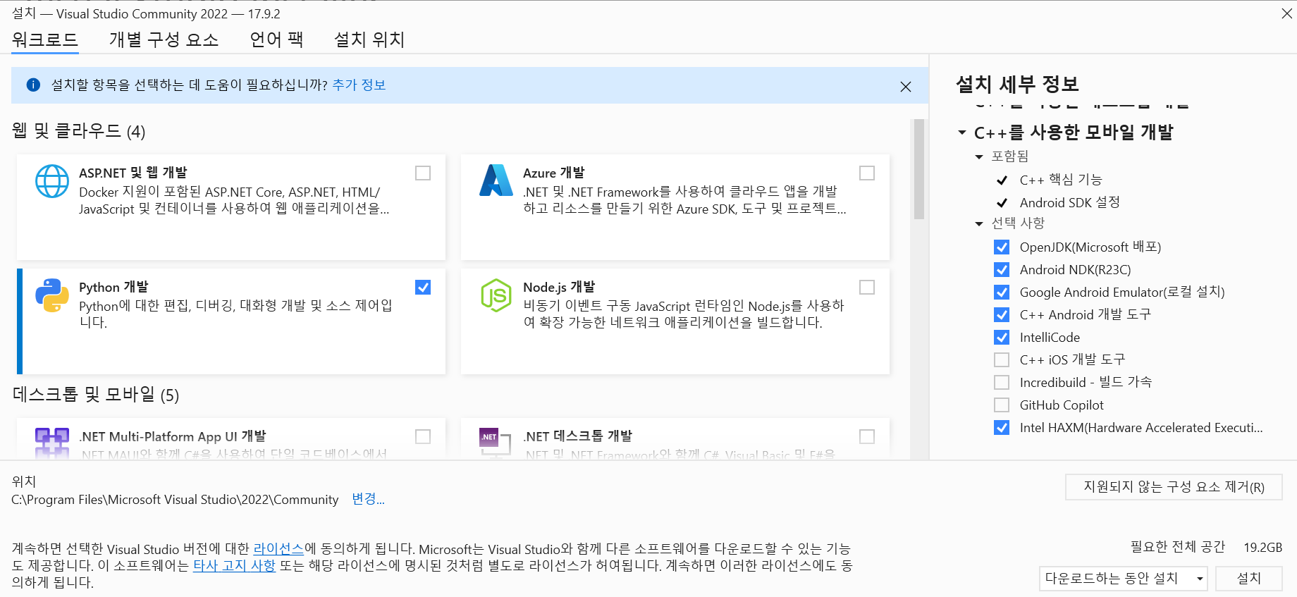Uncheck Google Android Emulator option
This screenshot has width=1297, height=597.
1002,293
